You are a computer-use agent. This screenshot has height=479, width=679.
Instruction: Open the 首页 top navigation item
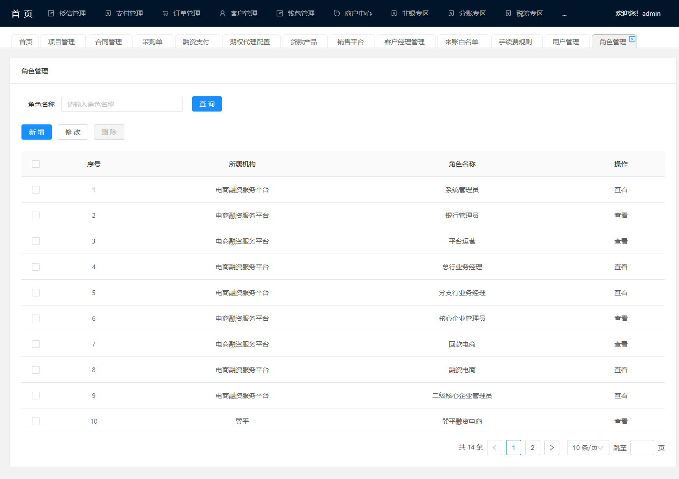[x=22, y=13]
